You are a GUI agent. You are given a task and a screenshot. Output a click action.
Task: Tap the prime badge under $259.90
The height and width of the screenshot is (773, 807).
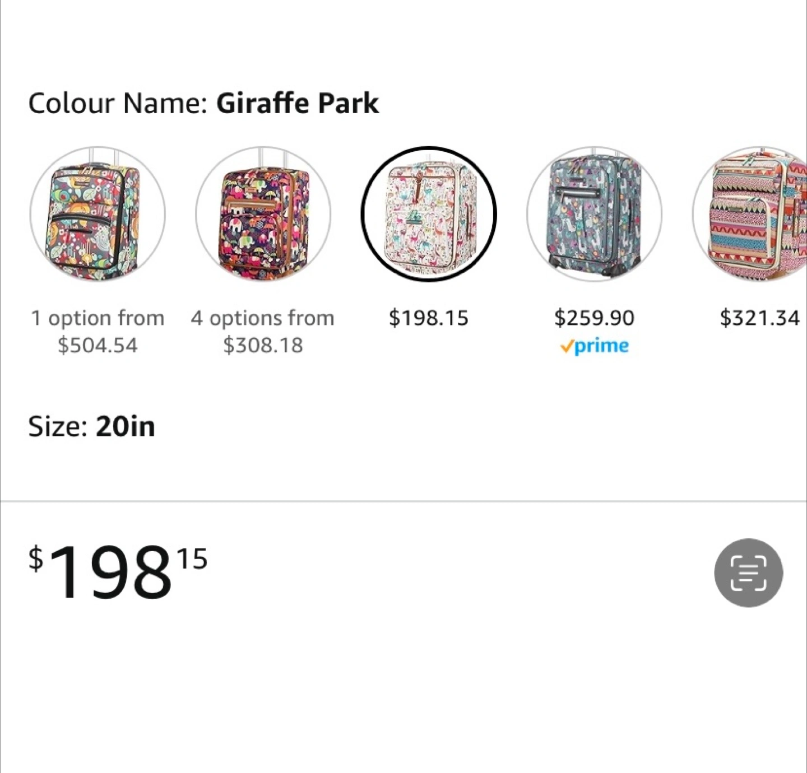[594, 346]
